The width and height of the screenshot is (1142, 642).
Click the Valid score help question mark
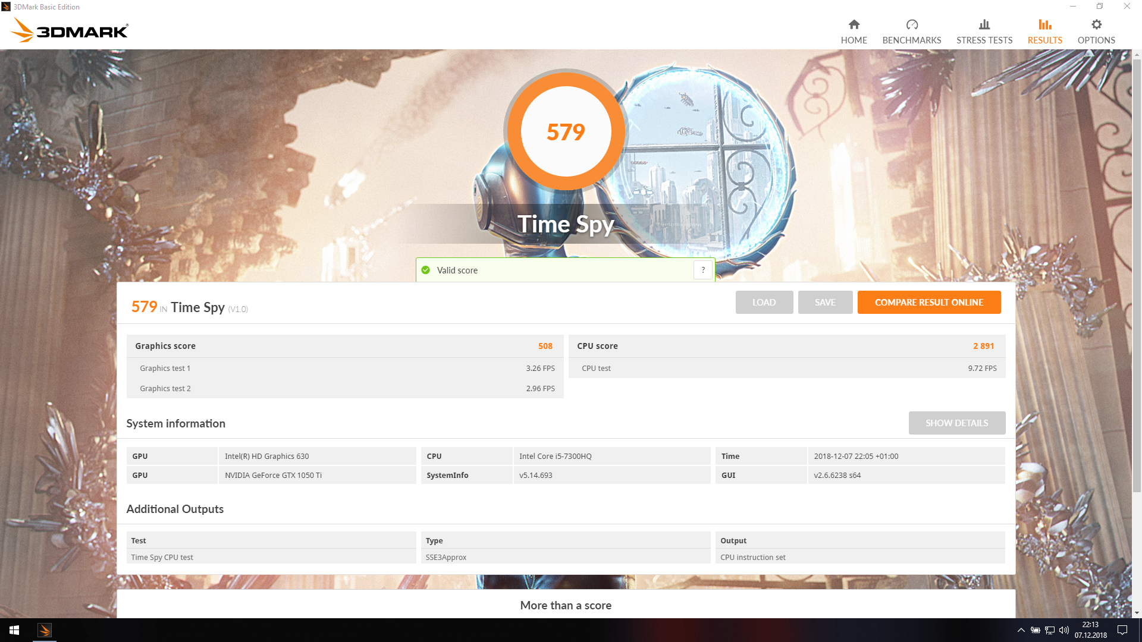[702, 270]
